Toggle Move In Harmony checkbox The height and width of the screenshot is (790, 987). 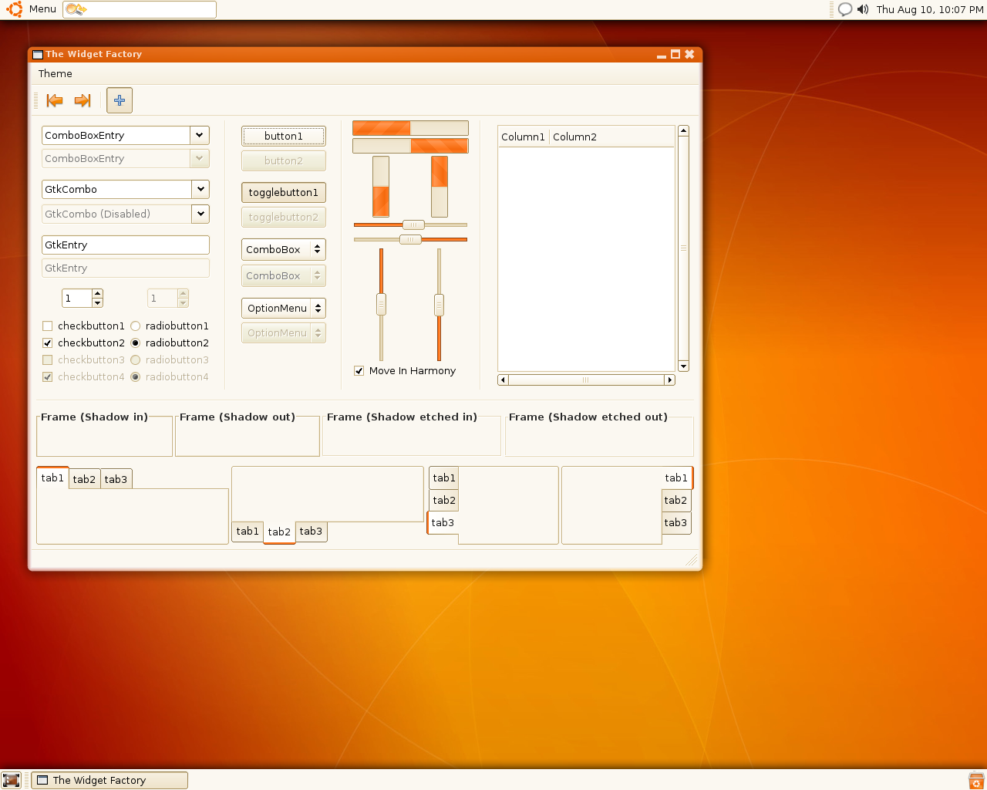tap(359, 370)
